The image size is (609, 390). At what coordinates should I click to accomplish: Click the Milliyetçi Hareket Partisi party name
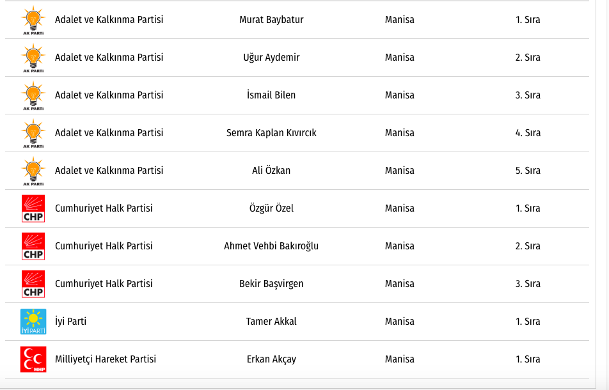point(106,359)
